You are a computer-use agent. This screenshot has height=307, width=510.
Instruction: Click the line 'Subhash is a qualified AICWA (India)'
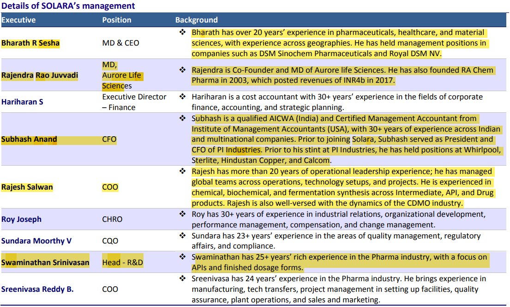(x=334, y=118)
